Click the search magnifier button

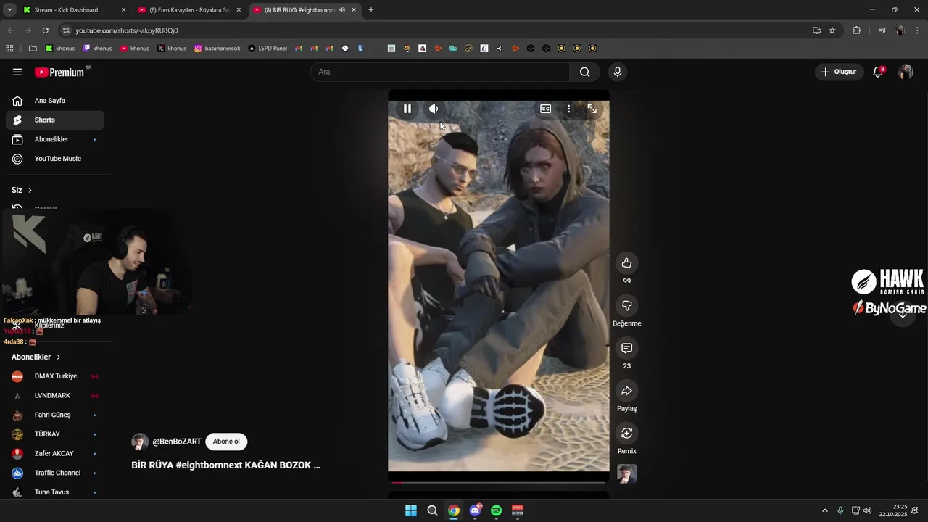pos(584,72)
